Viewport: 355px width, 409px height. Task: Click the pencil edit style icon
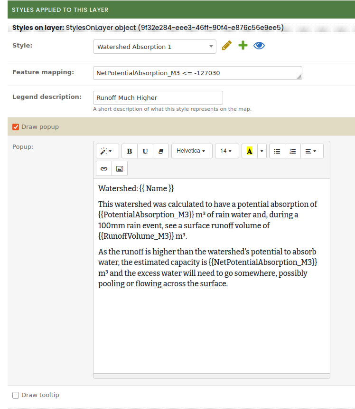pyautogui.click(x=227, y=46)
